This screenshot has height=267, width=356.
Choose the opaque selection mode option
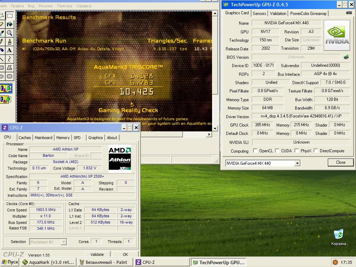[6, 88]
